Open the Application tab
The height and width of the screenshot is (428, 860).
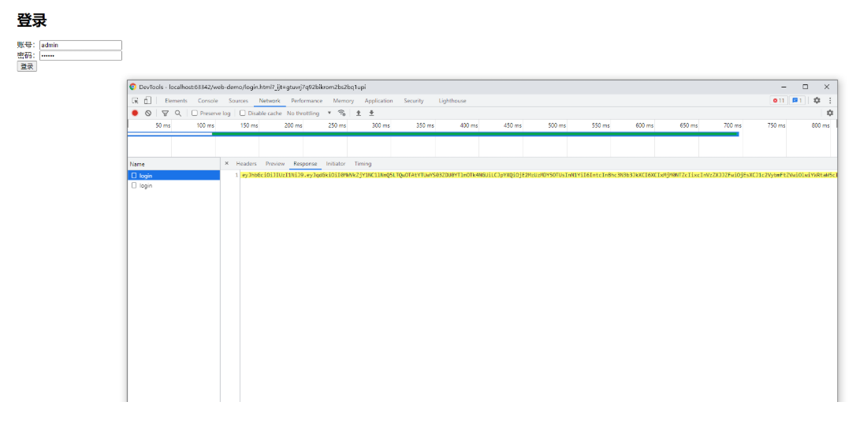pos(379,100)
